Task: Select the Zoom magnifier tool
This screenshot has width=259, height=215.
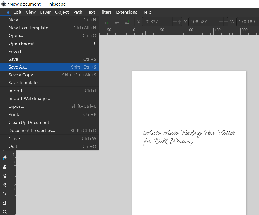Action: (x=4, y=212)
